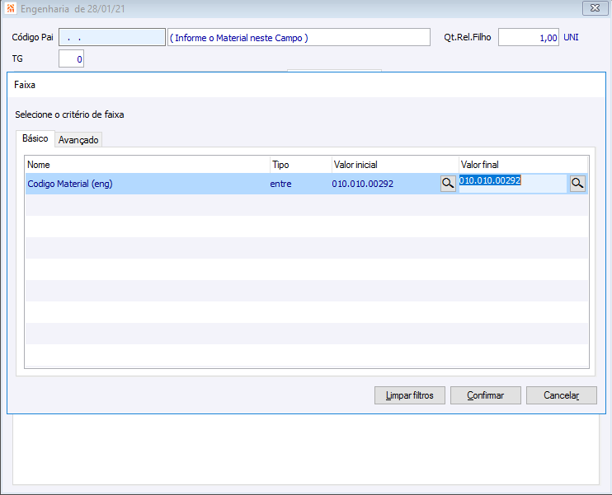Edit the Valor final value 010.010.00292

coord(512,183)
